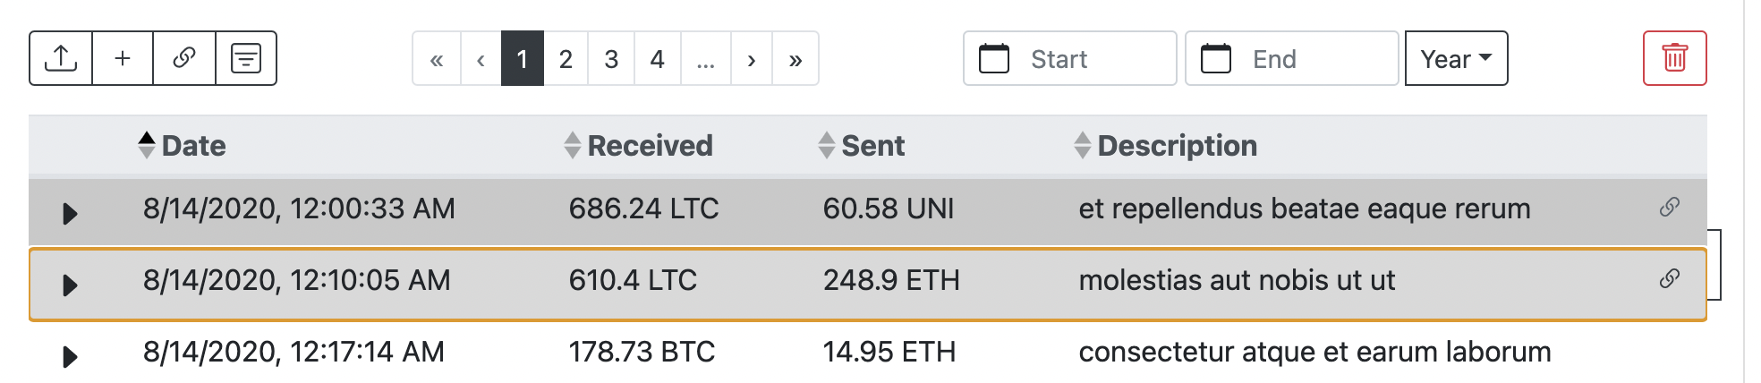Expand the 12:10:05 AM transaction row
The height and width of the screenshot is (383, 1761).
(x=70, y=285)
